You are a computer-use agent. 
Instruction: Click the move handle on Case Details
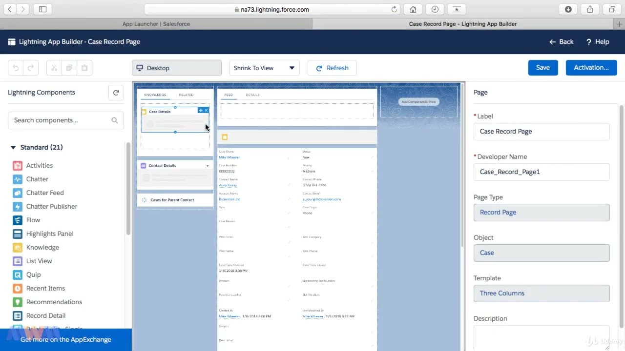click(201, 111)
